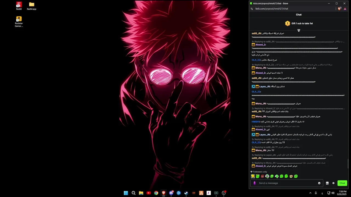Click Gift 1 sub to take 1st
This screenshot has width=351, height=197.
pyautogui.click(x=302, y=24)
